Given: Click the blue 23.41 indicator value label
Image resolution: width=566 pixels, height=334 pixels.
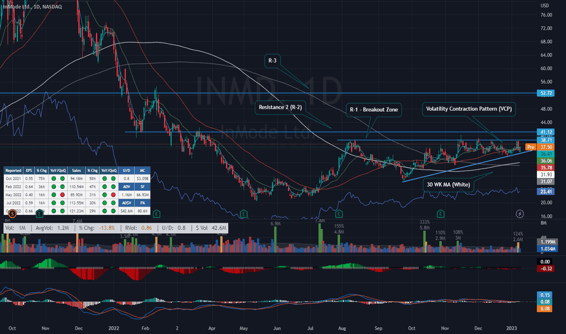Looking at the screenshot, I should click(545, 191).
